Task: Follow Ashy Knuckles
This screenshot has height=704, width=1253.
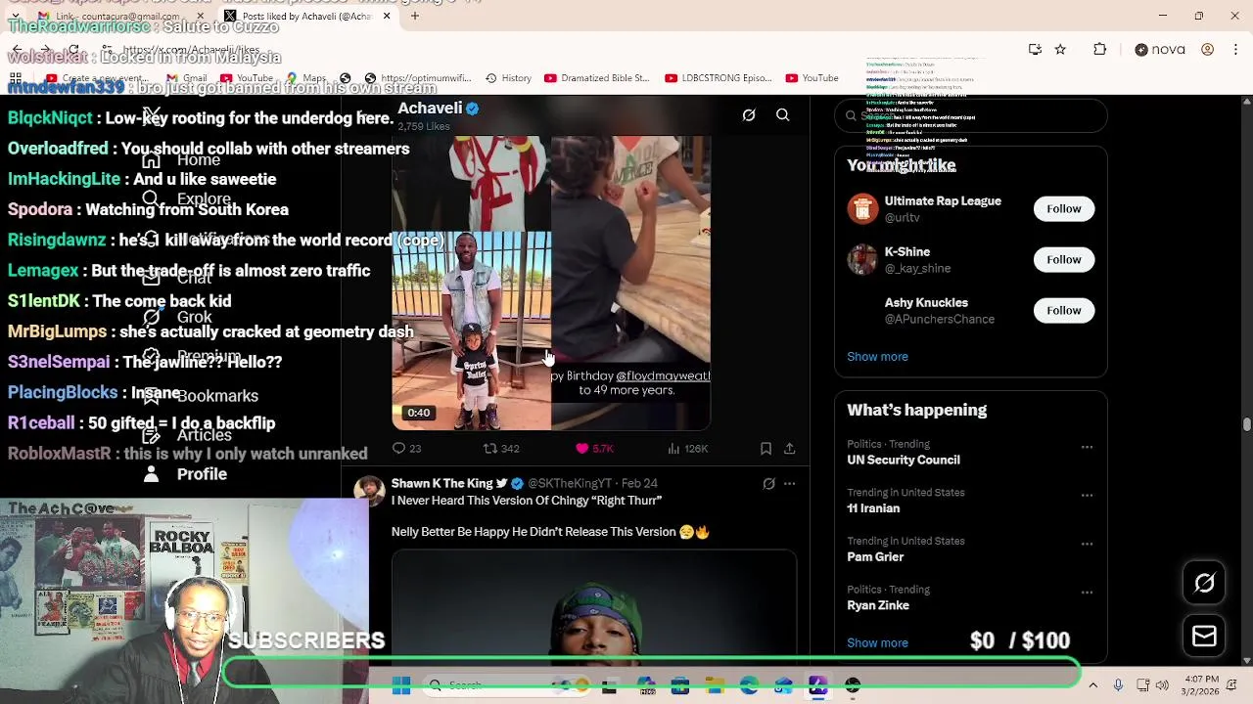Action: 1063,310
